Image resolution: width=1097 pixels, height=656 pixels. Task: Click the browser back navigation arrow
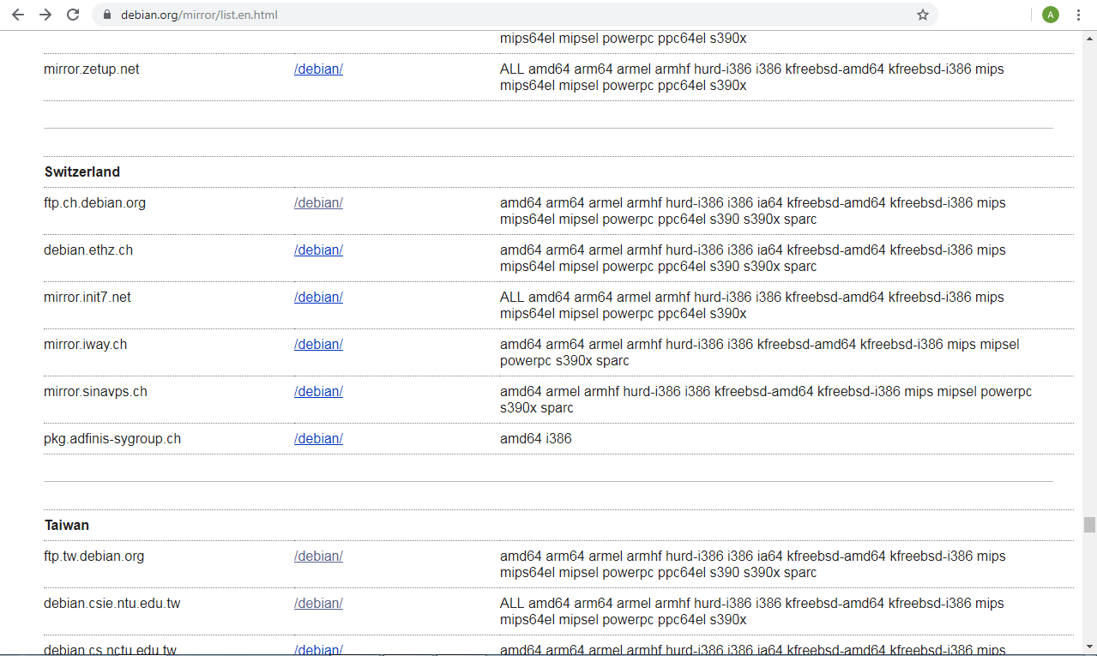coord(18,14)
